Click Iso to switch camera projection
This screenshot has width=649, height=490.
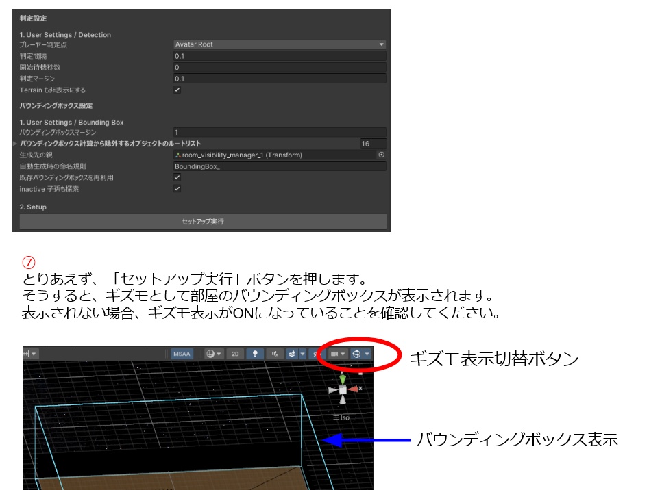346,417
